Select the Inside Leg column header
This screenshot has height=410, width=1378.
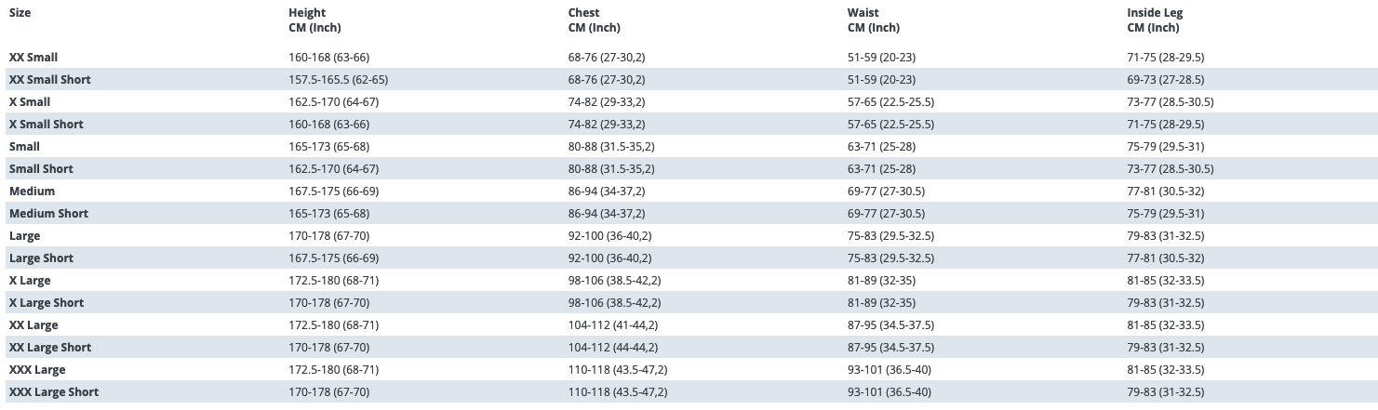(1155, 13)
